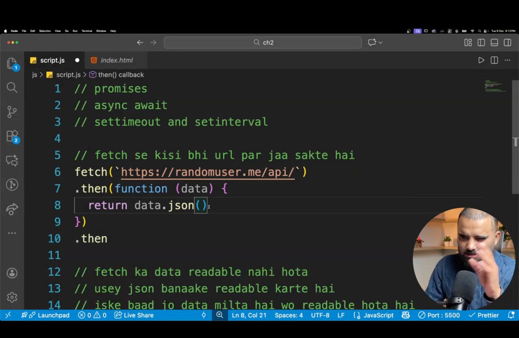
Task: Close unsaved script.js via the dot indicator
Action: [77, 60]
